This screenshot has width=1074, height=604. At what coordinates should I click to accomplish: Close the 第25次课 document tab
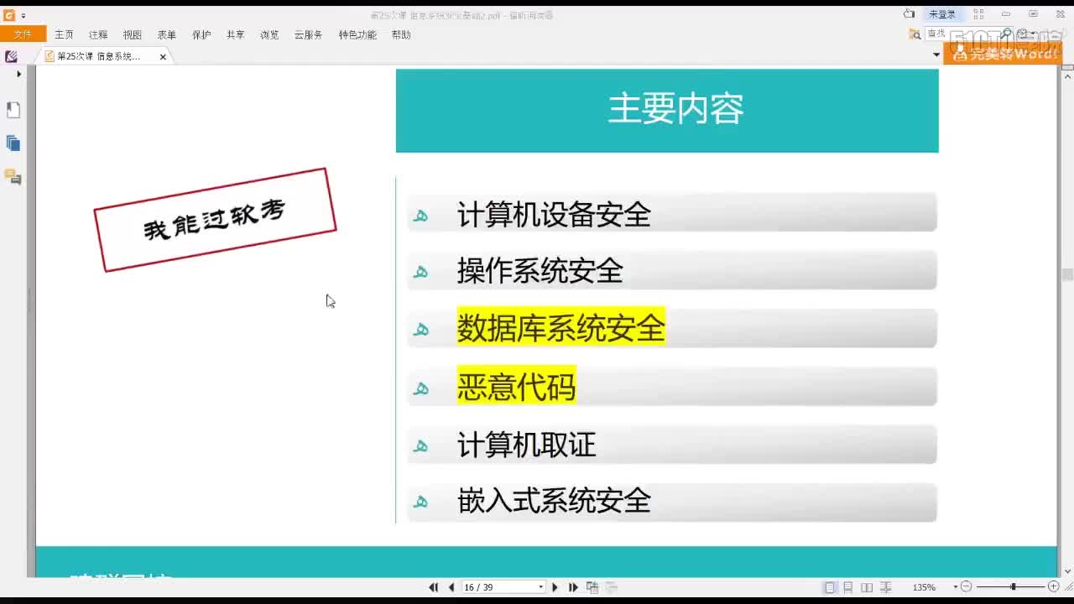click(x=163, y=57)
